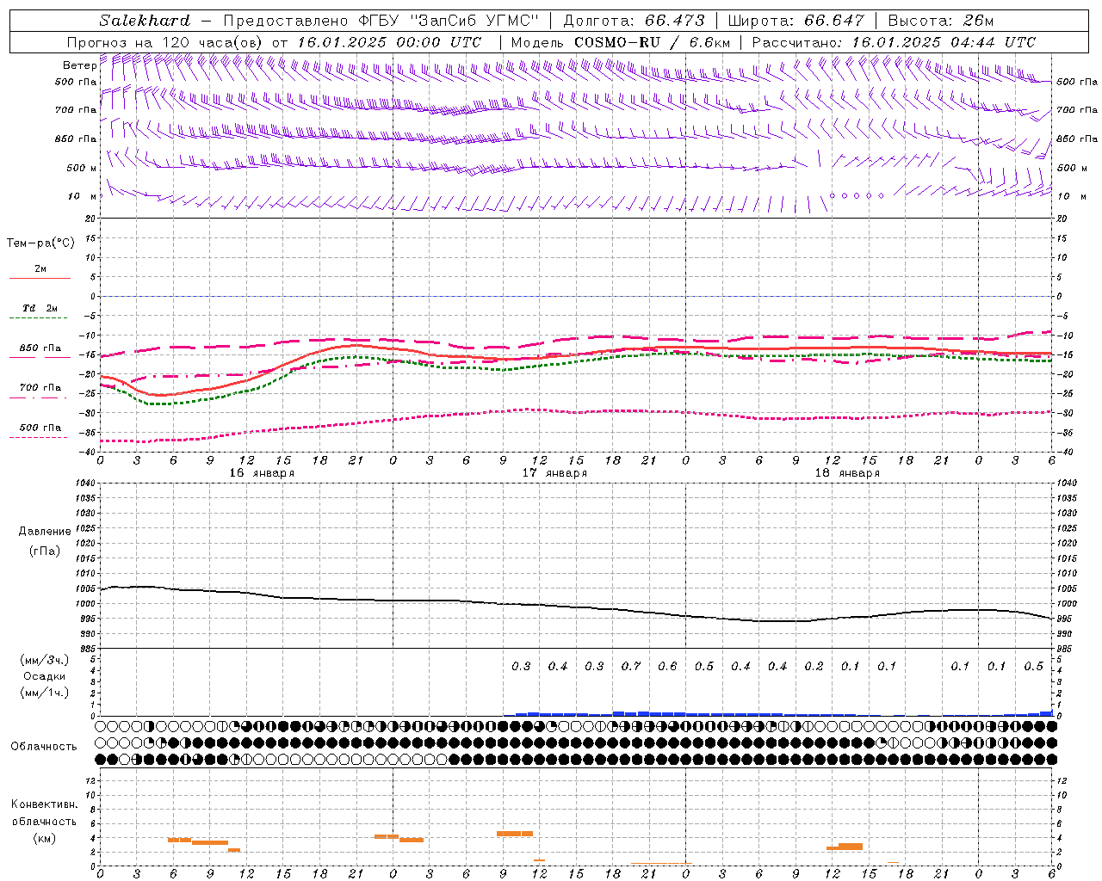Click the "Осадки" precipitation label
This screenshot has height=881, width=1102.
(x=45, y=676)
